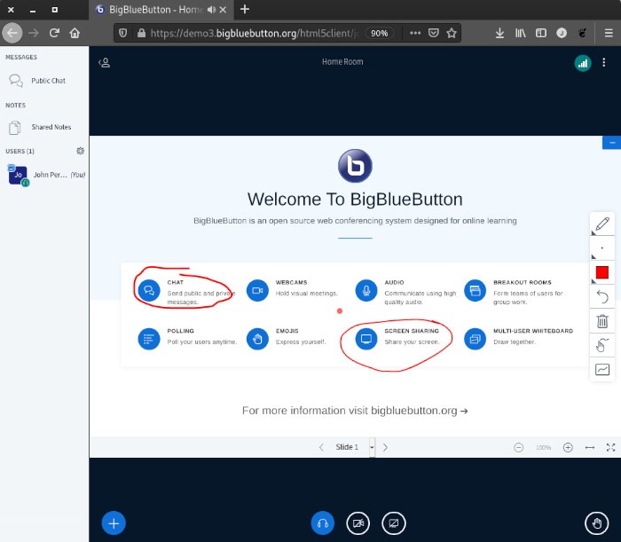Click the Chat icon on slide
621x542 pixels.
(149, 291)
